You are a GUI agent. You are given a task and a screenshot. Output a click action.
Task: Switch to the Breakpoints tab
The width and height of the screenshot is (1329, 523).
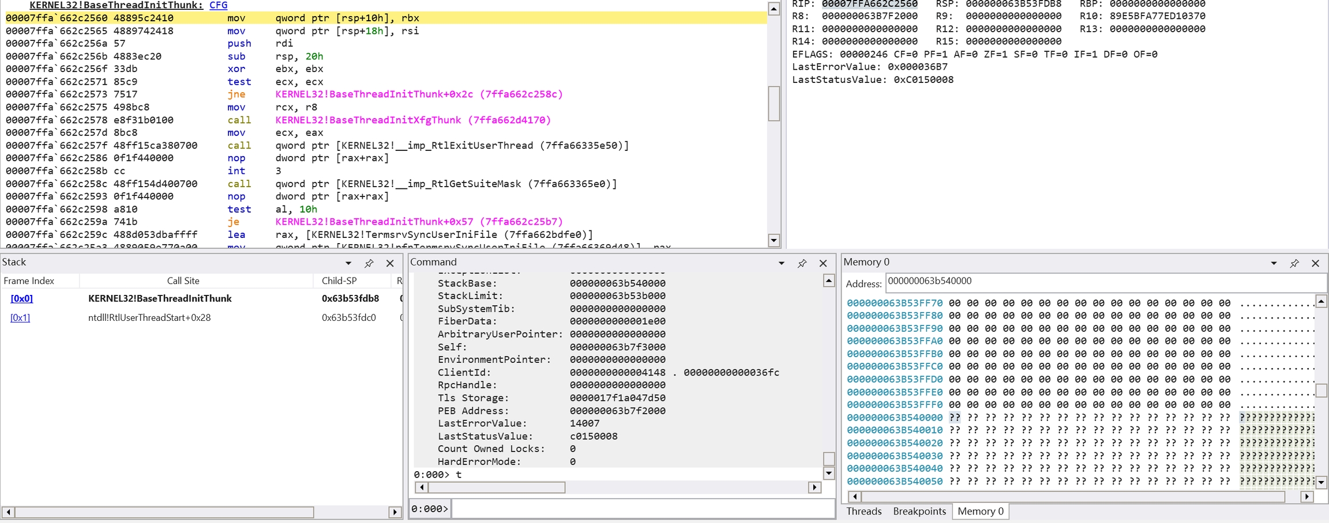[919, 511]
